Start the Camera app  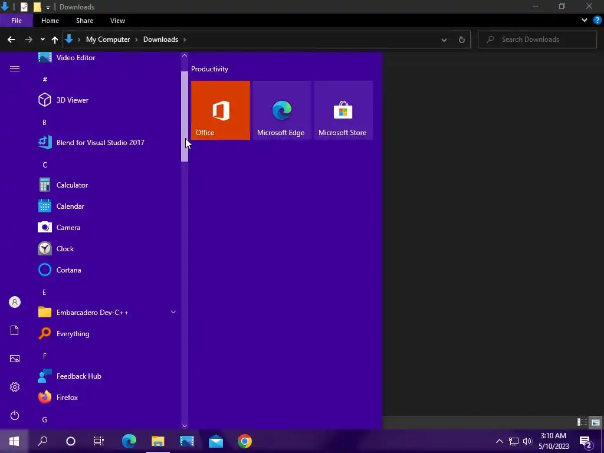point(108,228)
